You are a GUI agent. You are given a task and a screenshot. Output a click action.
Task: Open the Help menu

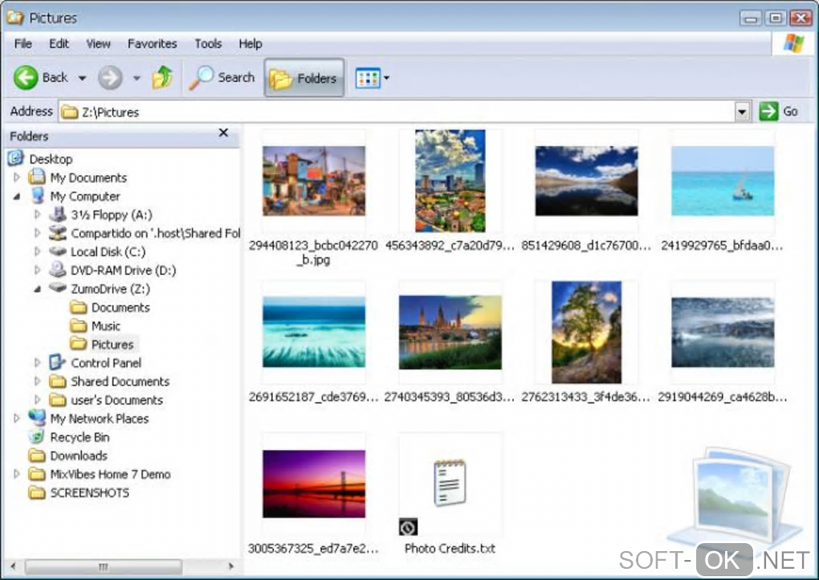[x=251, y=44]
